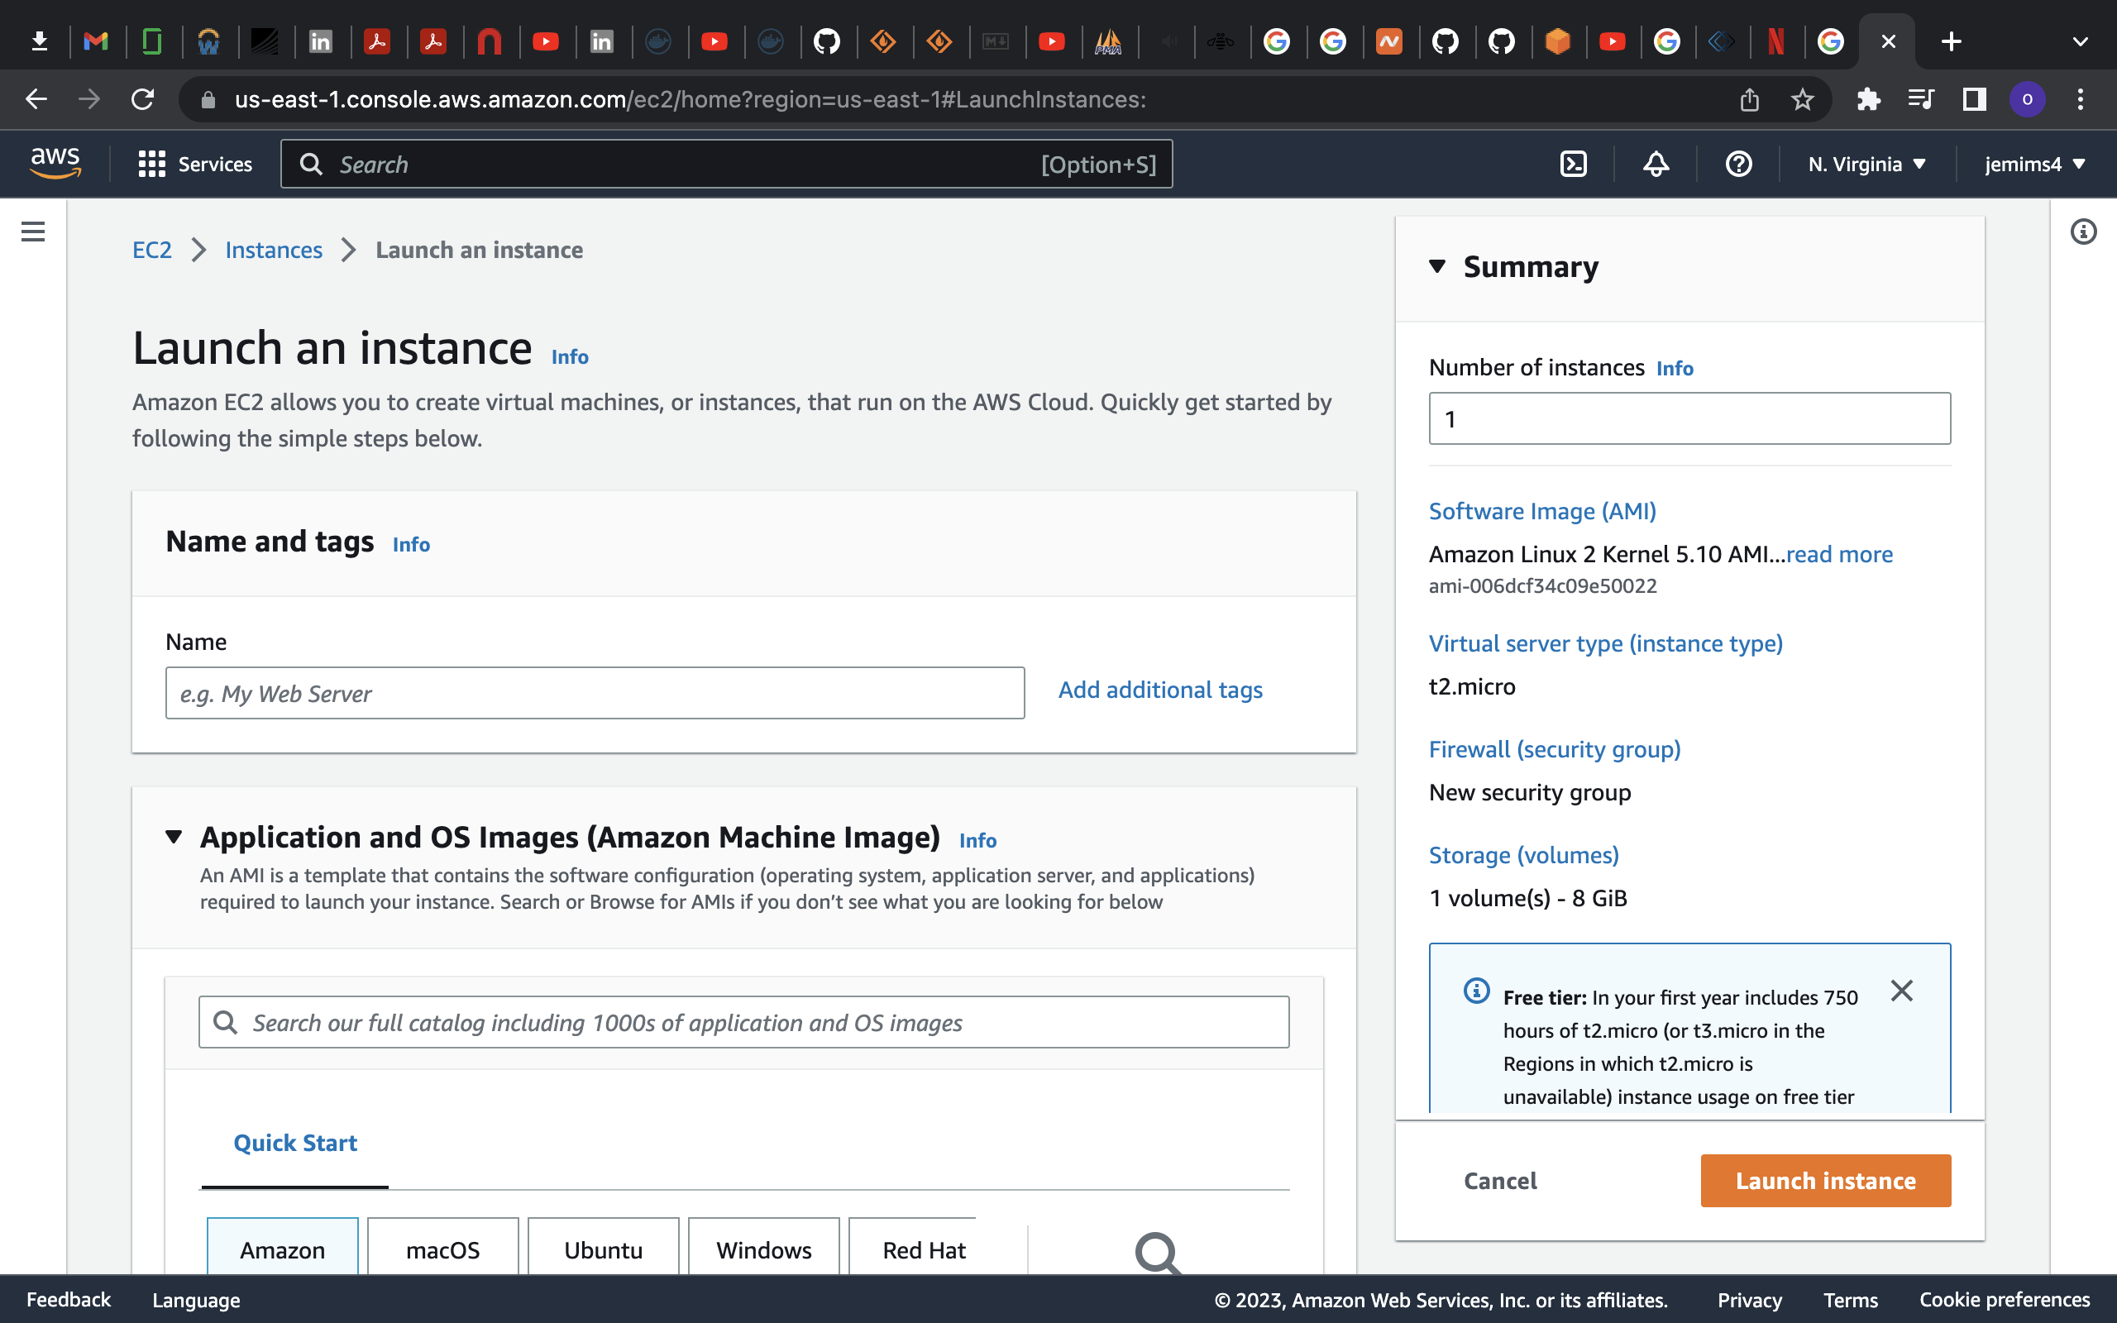Dismiss the Free tier notice

[1902, 991]
